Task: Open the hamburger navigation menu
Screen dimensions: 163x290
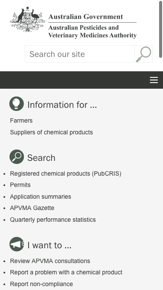Action: tap(154, 80)
